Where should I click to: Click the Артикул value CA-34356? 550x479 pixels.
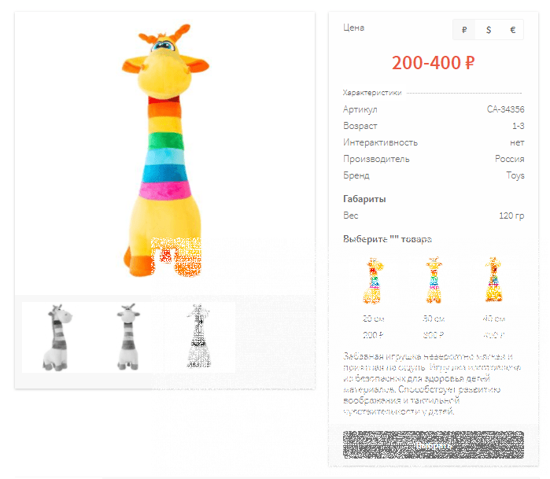pyautogui.click(x=505, y=109)
